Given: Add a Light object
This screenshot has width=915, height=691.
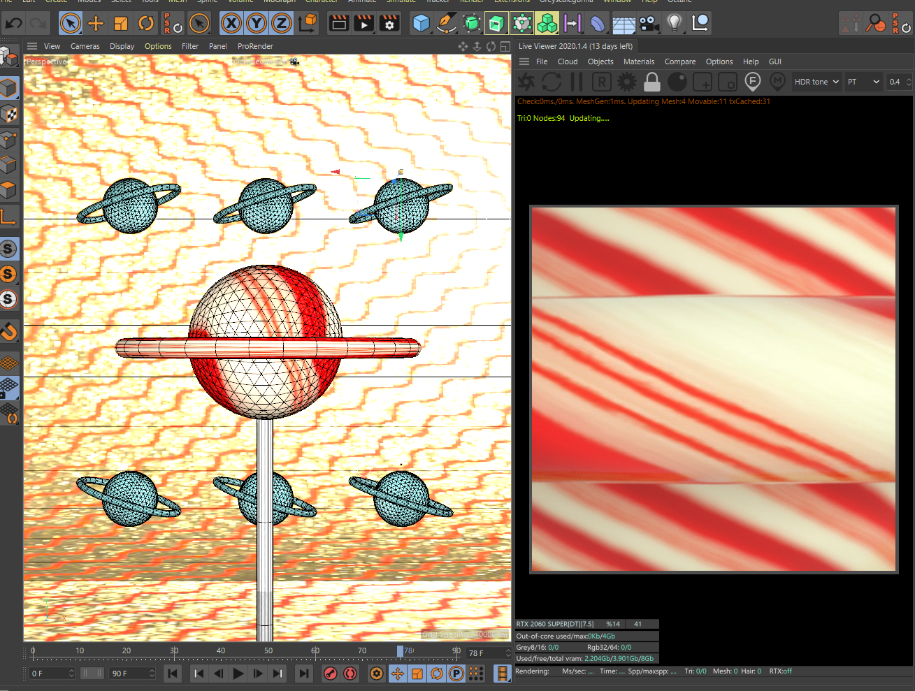Looking at the screenshot, I should pyautogui.click(x=674, y=23).
